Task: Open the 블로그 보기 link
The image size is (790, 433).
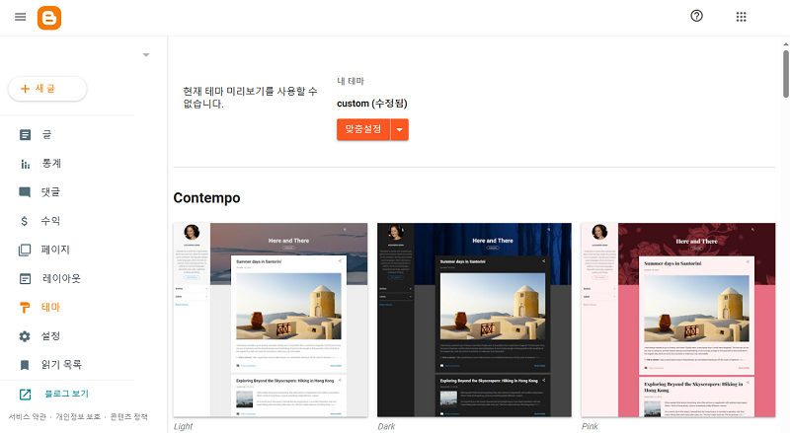Action: [x=66, y=394]
